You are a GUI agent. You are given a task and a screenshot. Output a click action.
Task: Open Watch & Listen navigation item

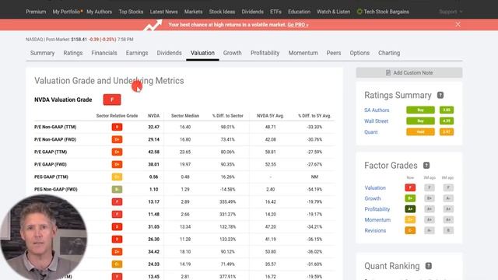[334, 12]
